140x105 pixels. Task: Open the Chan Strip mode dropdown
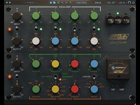click(x=81, y=3)
